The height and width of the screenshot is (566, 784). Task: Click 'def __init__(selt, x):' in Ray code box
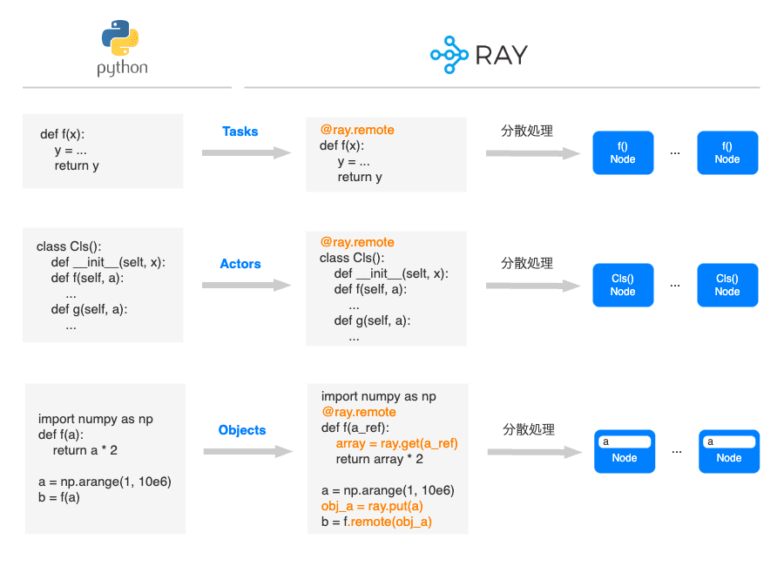(391, 274)
